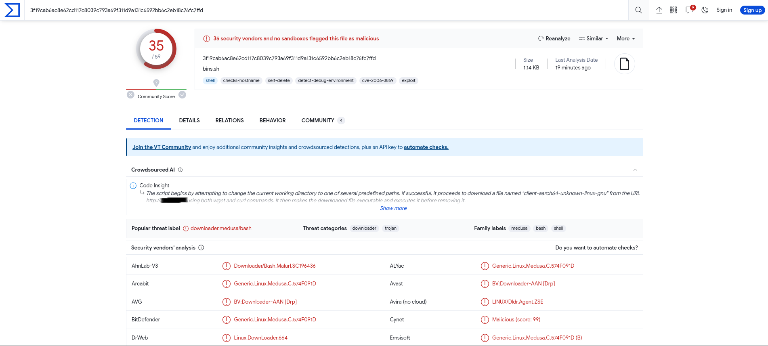Viewport: 768px width, 346px height.
Task: Click ALYac detection alert icon
Action: coord(485,266)
